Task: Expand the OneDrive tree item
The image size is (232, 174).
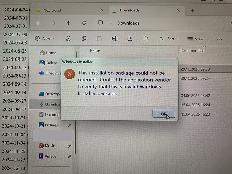Action: point(34,73)
